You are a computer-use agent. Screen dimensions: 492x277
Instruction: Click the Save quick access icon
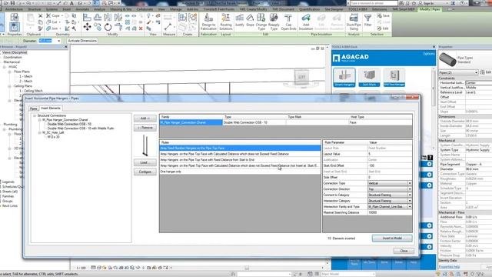tap(12, 3)
